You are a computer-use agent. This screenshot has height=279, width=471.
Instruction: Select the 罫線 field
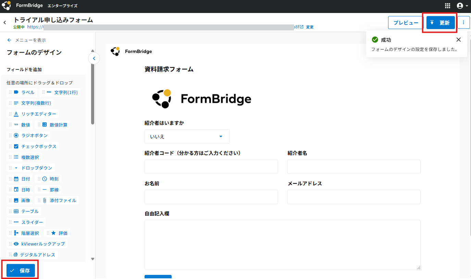point(48,190)
